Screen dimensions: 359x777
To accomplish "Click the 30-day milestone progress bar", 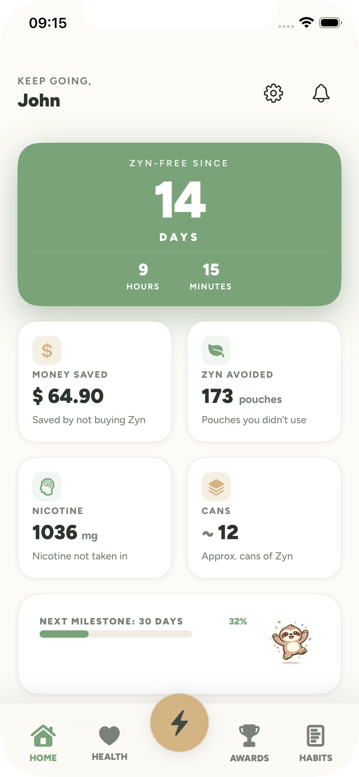I will pos(116,634).
